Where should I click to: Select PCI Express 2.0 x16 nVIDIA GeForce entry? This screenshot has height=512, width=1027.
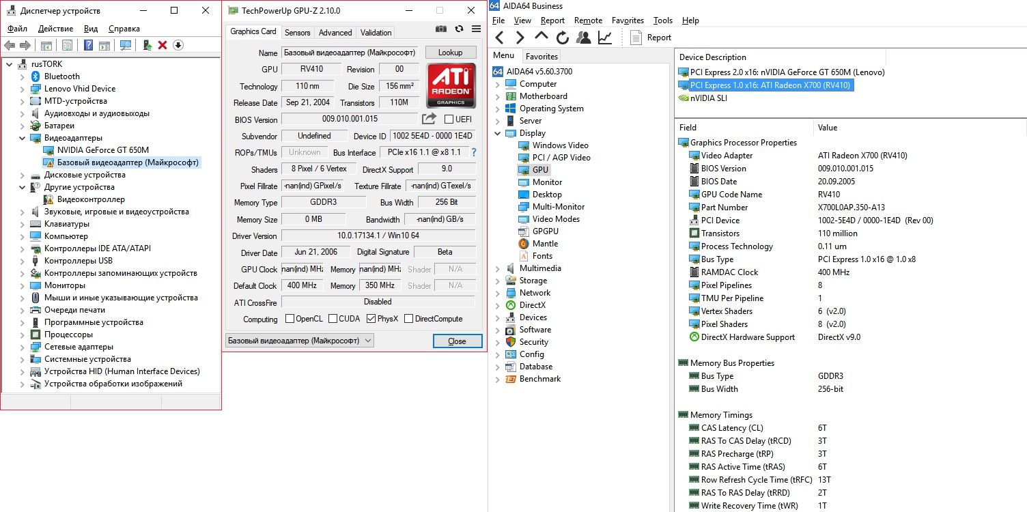point(781,72)
